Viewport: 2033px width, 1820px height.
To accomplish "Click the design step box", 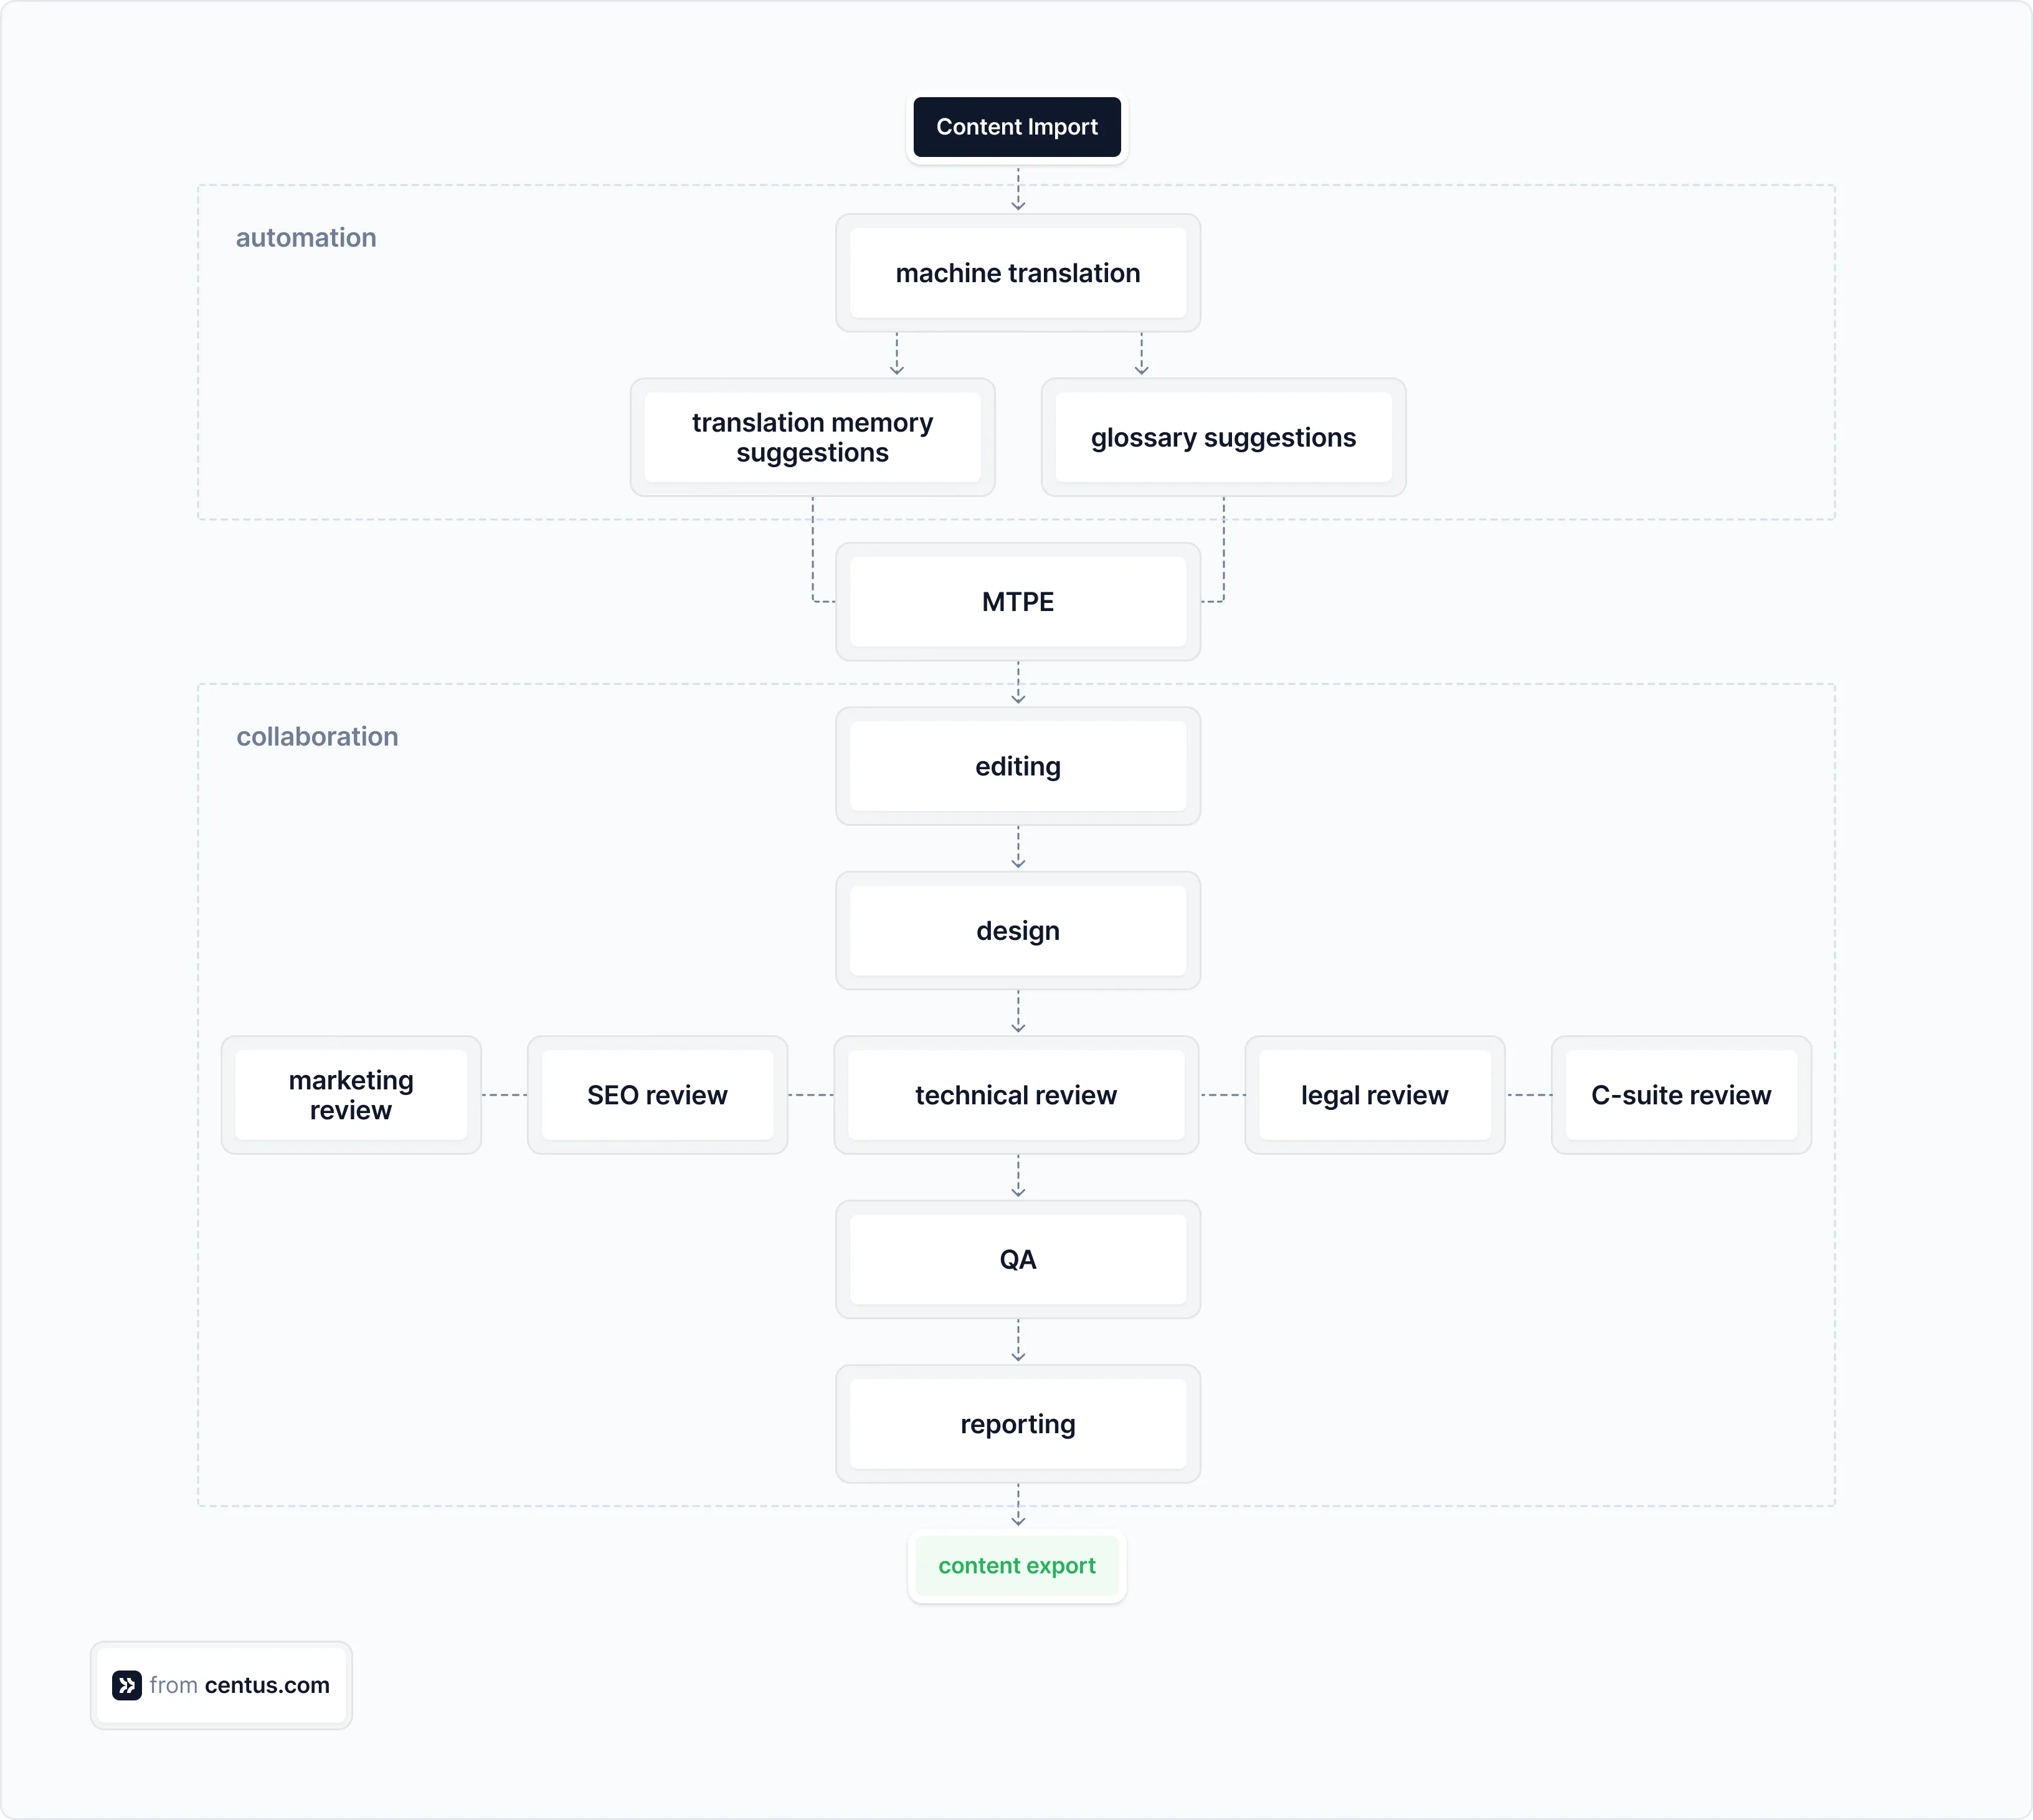I will pos(1018,931).
